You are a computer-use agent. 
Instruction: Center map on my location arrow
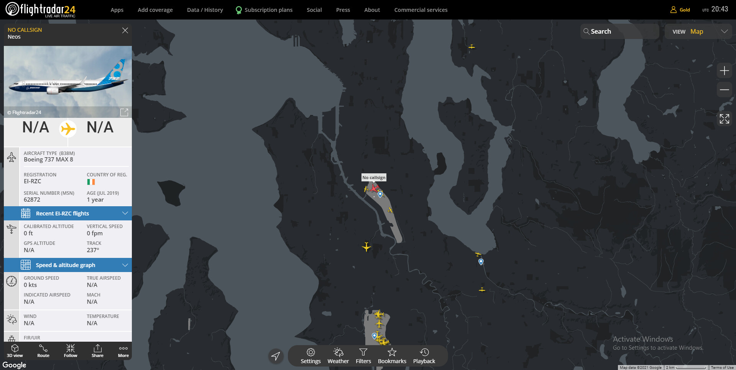pyautogui.click(x=276, y=356)
